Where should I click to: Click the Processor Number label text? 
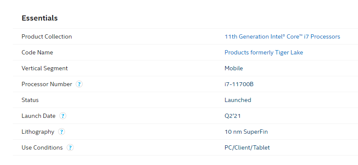(47, 84)
